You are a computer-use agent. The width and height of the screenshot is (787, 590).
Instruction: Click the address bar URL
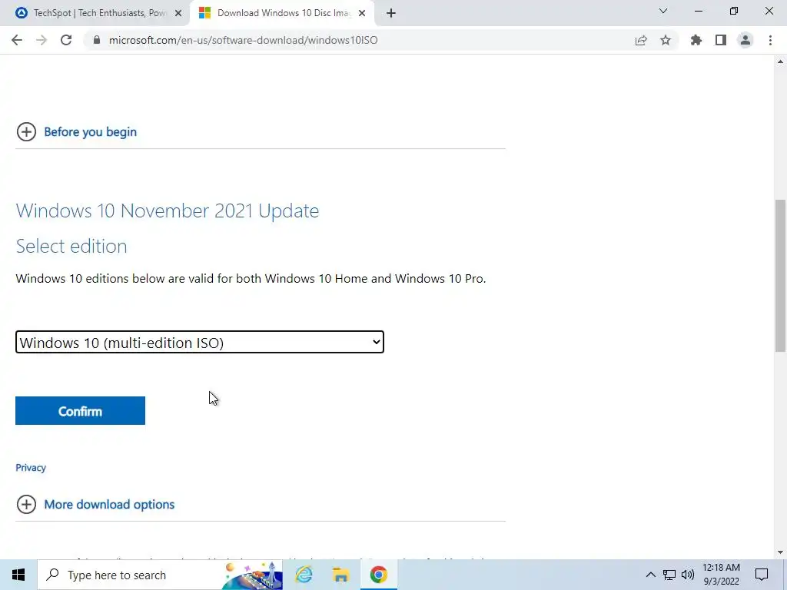click(x=243, y=40)
